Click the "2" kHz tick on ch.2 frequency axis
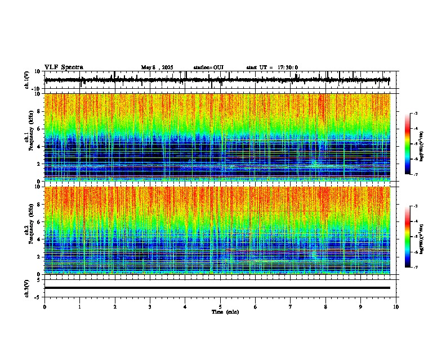The image size is (446, 344). point(39,257)
